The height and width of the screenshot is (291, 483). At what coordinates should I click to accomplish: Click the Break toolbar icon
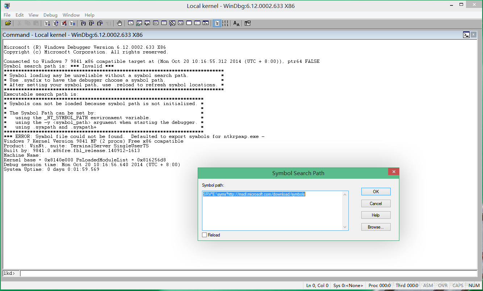pos(72,23)
